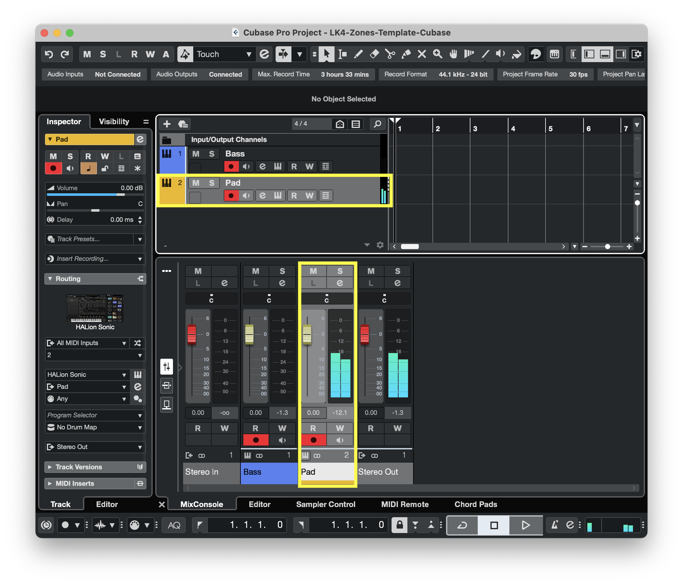This screenshot has height=585, width=683.
Task: Select the Range Selection tool
Action: (x=342, y=54)
